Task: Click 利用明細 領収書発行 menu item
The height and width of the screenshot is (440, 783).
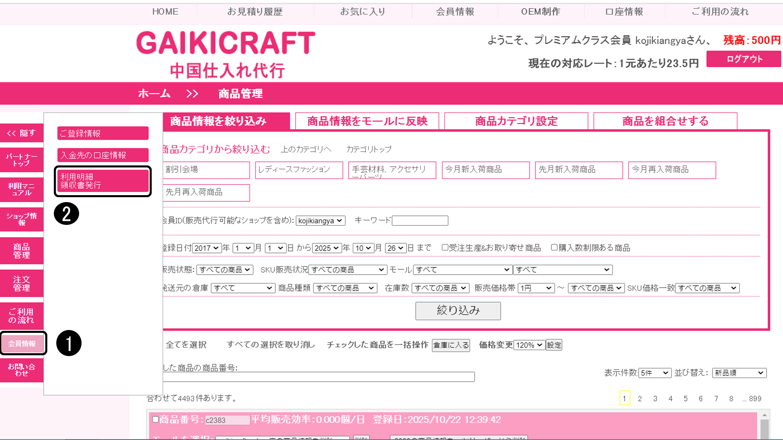Action: (x=103, y=181)
